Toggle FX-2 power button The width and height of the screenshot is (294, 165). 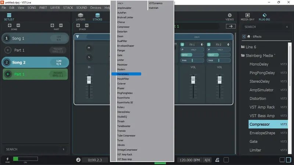pos(208,44)
